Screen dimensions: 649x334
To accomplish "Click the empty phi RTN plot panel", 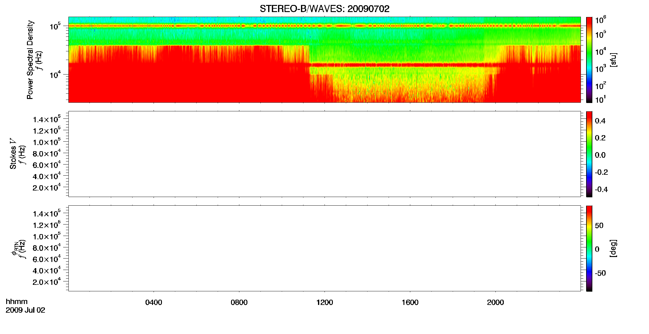I will click(324, 248).
